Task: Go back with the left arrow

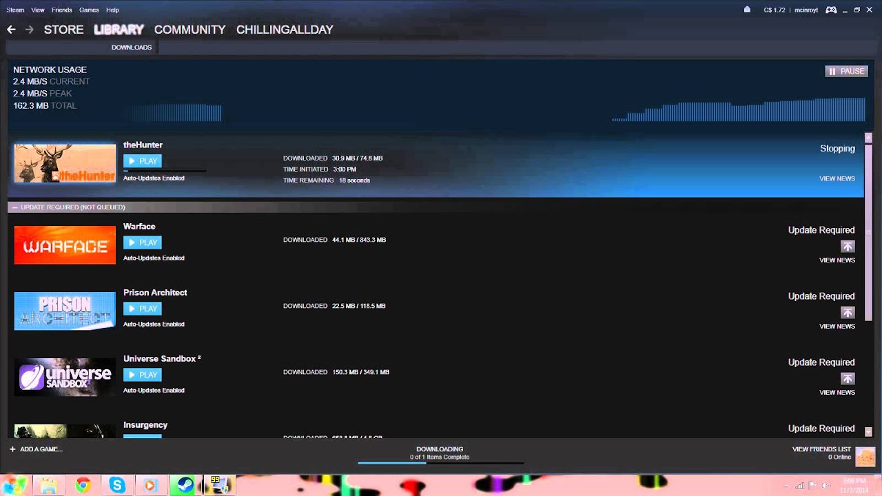Action: [x=11, y=30]
